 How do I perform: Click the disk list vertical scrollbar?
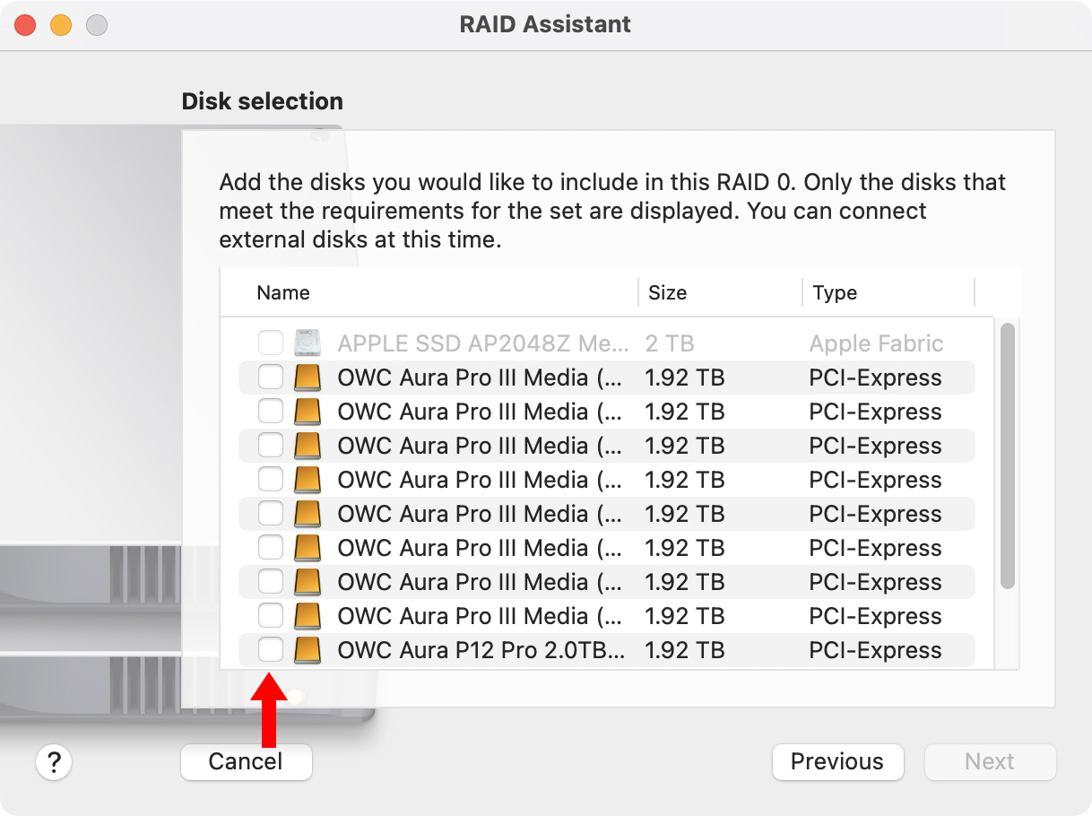coord(1008,456)
